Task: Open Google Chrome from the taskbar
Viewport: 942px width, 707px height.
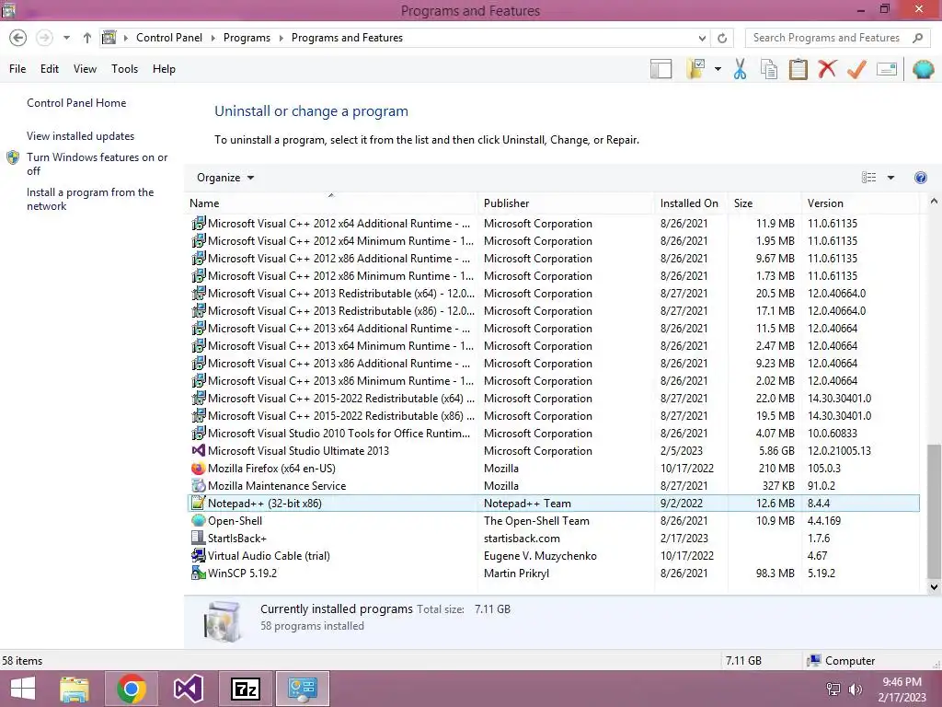Action: pos(131,689)
